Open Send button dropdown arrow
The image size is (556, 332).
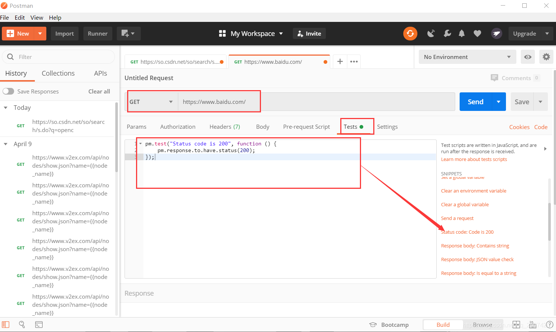499,102
